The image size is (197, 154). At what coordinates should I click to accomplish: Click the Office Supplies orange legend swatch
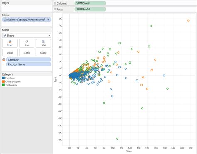pyautogui.click(x=3, y=81)
